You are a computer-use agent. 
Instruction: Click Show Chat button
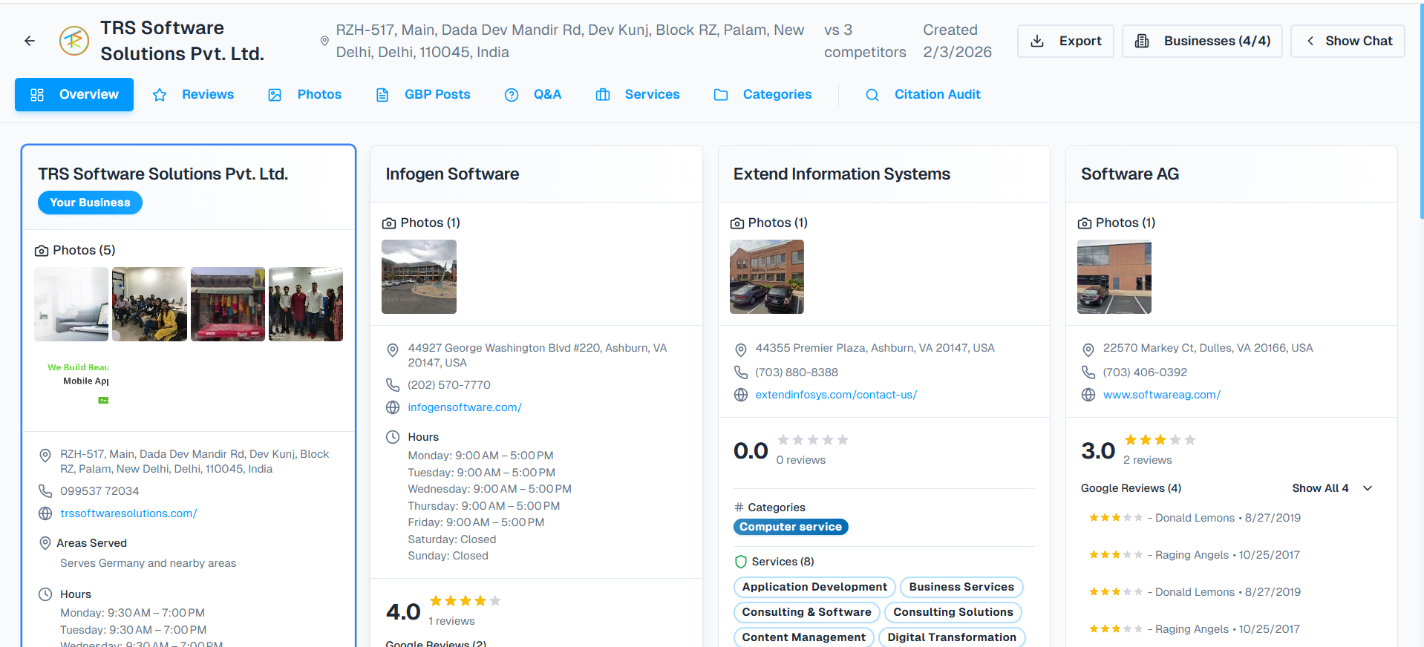pos(1348,41)
